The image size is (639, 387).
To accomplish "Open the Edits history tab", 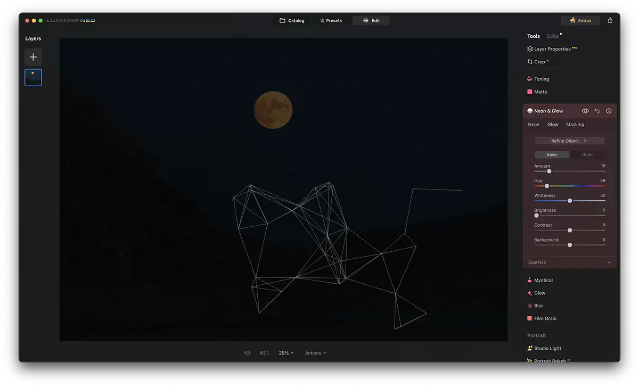I will pos(553,36).
